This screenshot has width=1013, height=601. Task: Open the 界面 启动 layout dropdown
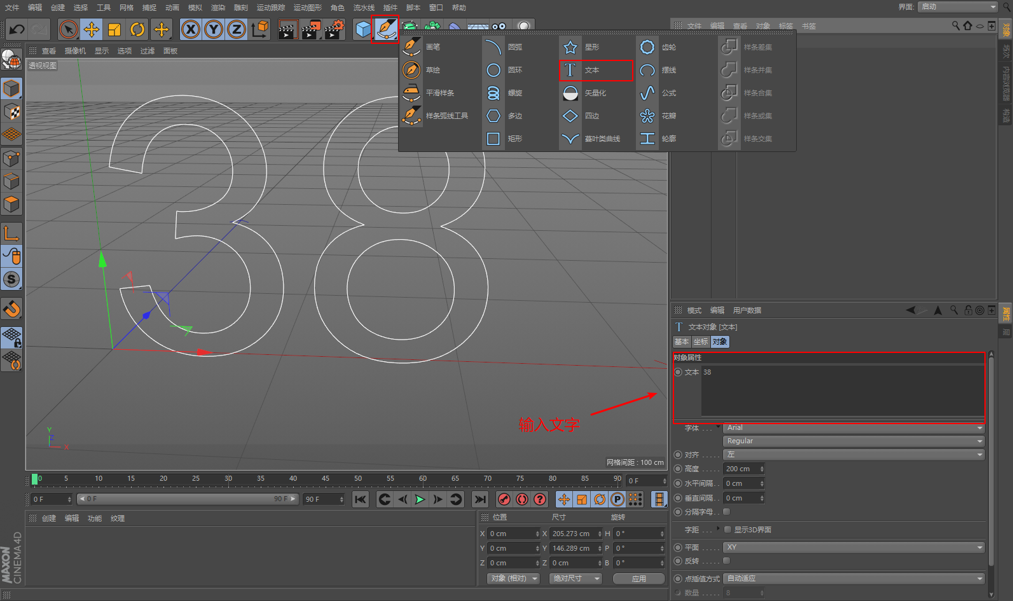click(958, 6)
